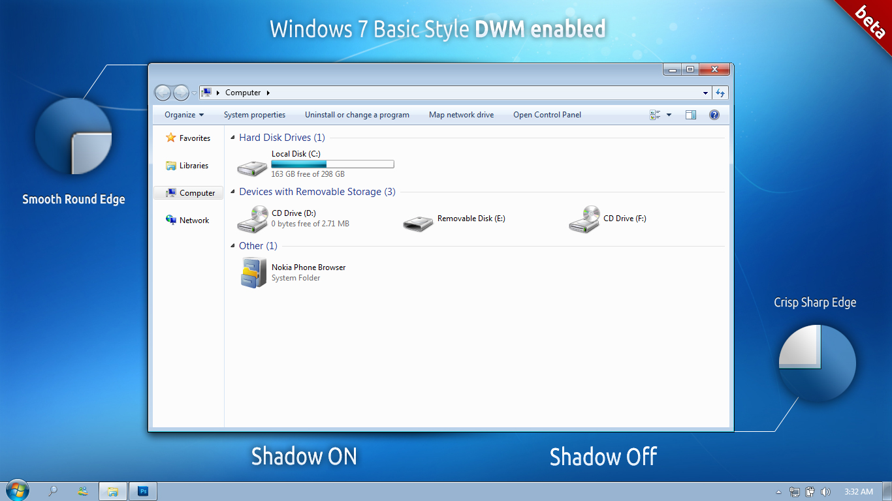The height and width of the screenshot is (501, 892).
Task: Click the Photoshop taskbar button
Action: pyautogui.click(x=143, y=491)
